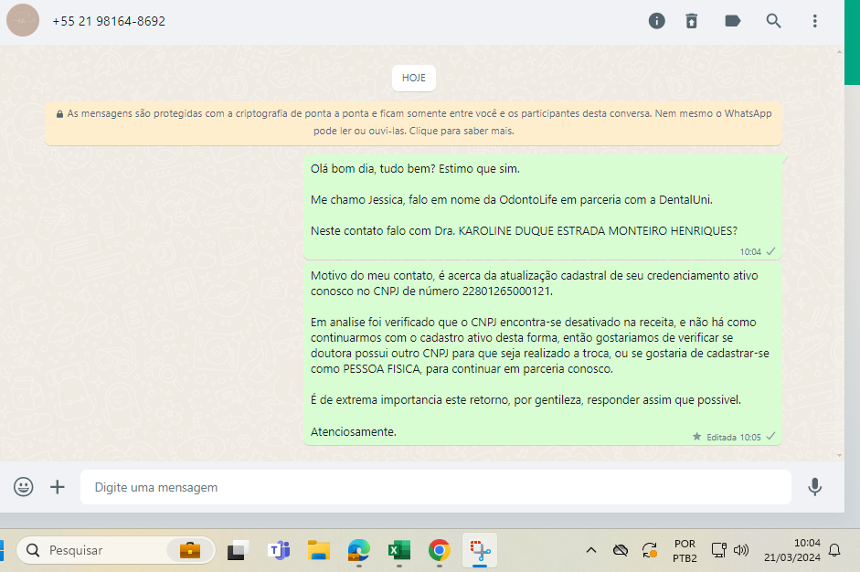The height and width of the screenshot is (572, 860).
Task: Click the plus attach icon
Action: (x=57, y=487)
